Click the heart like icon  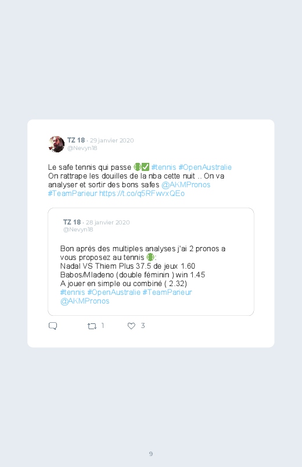(x=131, y=326)
